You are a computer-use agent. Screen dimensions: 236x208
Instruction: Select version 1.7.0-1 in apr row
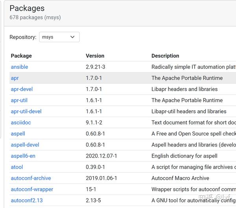tap(94, 78)
